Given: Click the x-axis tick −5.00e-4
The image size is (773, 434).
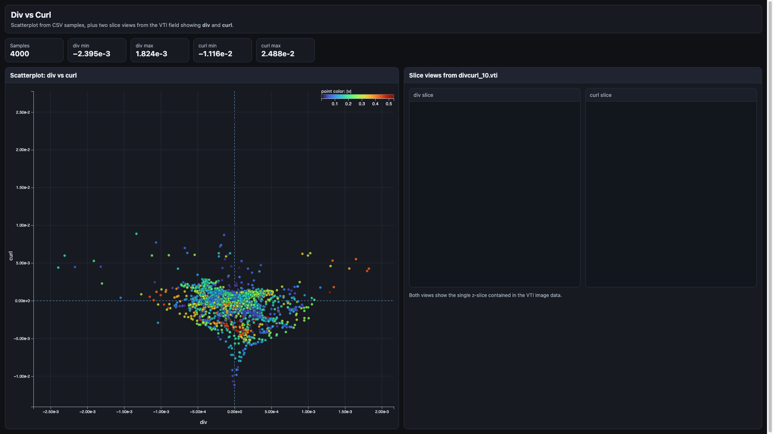Looking at the screenshot, I should tap(198, 411).
